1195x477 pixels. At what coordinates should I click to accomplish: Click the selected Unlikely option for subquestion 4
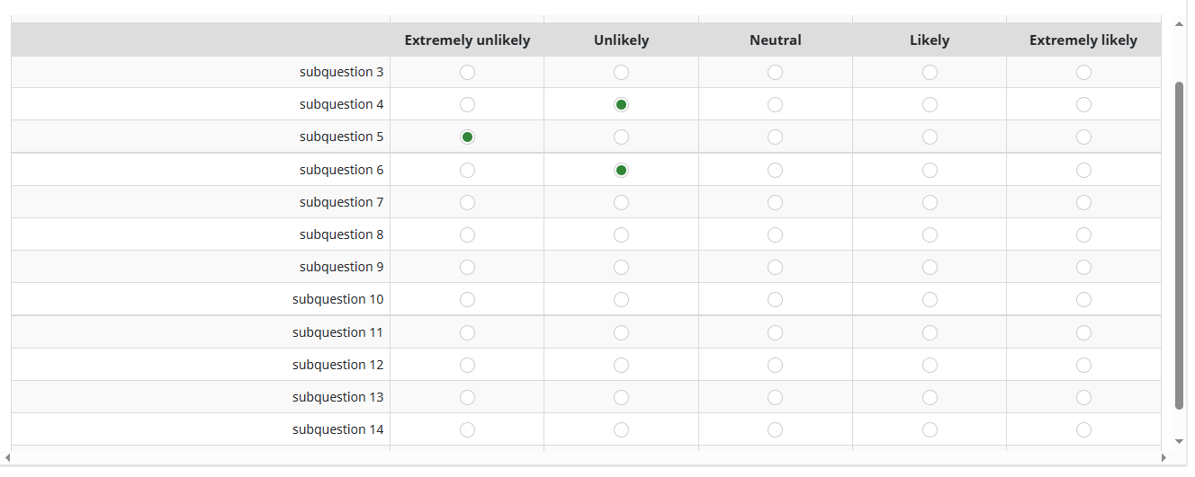[x=621, y=105]
